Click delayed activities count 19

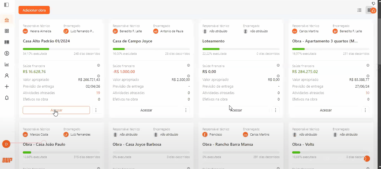98,93
